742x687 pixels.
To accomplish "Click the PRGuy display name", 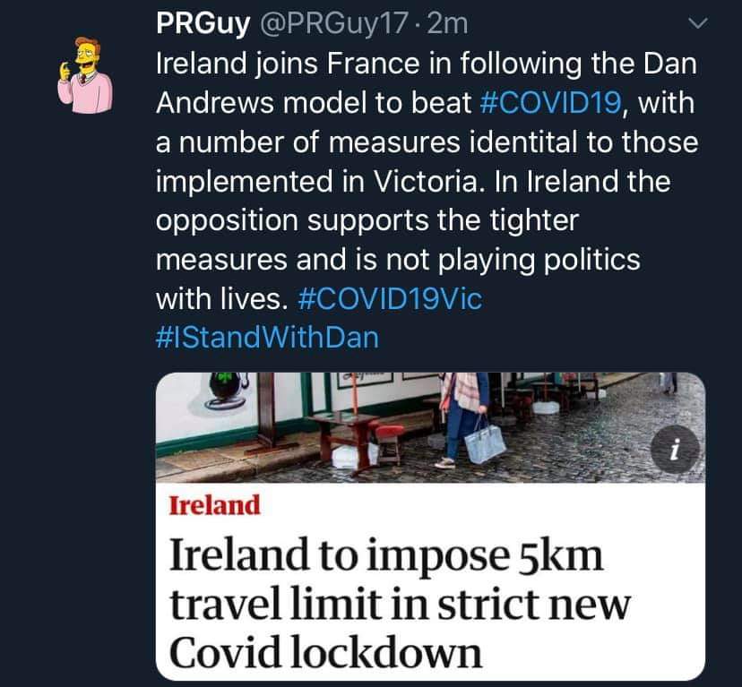I will 203,23.
